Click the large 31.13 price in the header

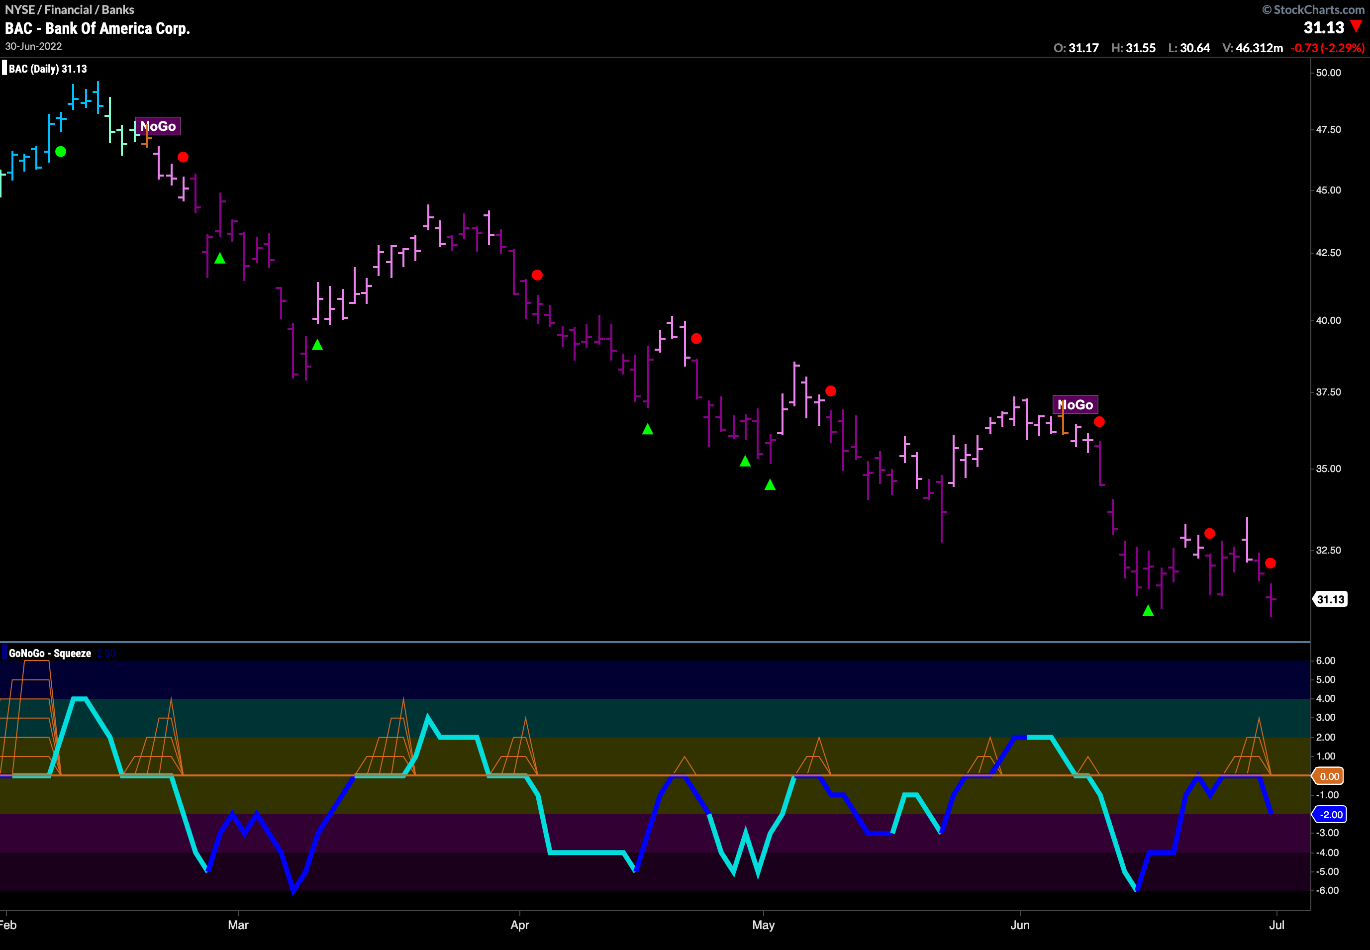[x=1324, y=27]
